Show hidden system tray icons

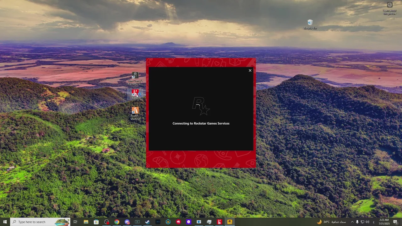tap(352, 222)
